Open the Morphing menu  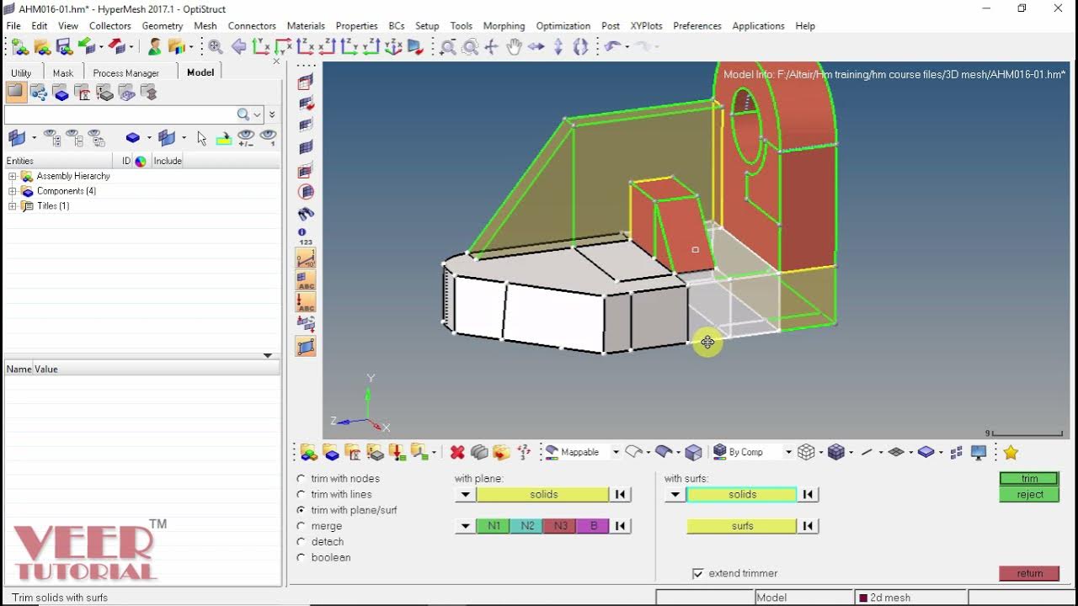tap(504, 26)
